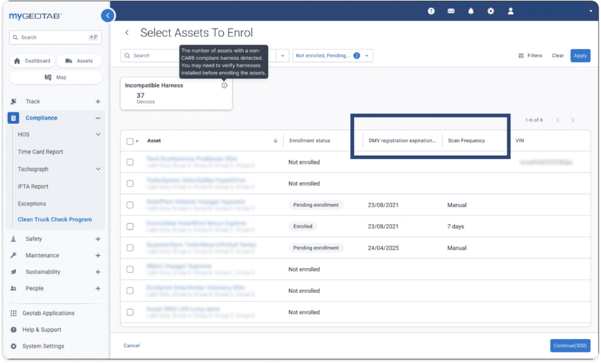Open the IFTA Report menu item

(33, 186)
